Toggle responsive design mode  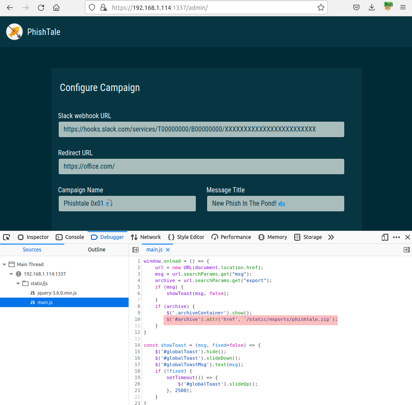pos(385,237)
